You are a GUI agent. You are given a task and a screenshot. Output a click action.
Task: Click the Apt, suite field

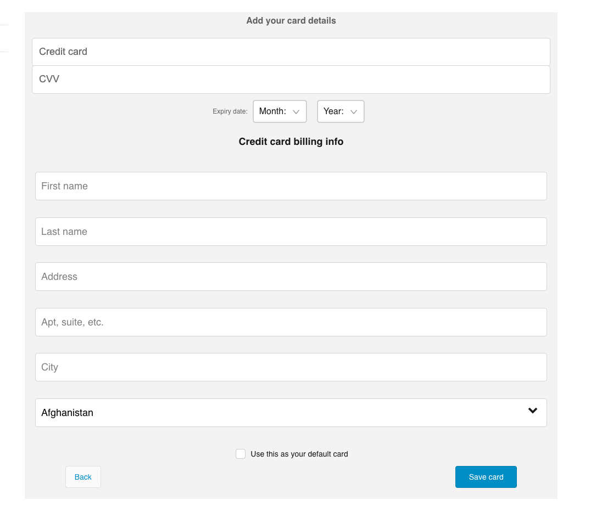291,322
